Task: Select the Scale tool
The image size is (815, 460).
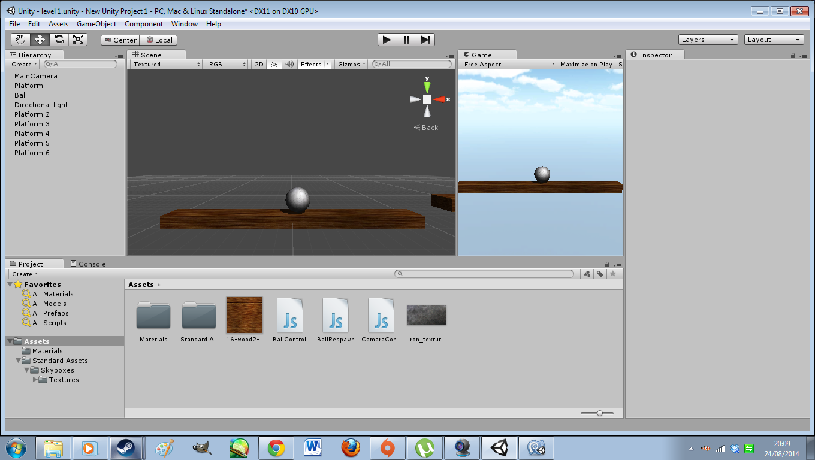Action: [78, 40]
